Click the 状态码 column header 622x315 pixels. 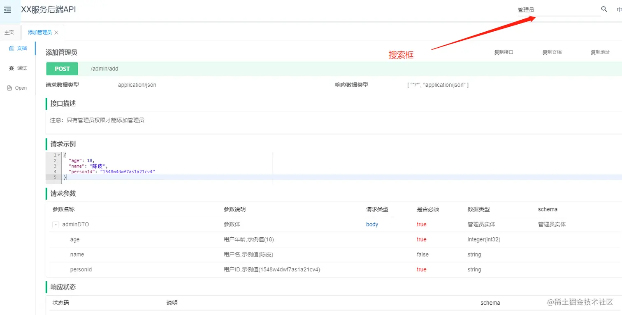(61, 303)
